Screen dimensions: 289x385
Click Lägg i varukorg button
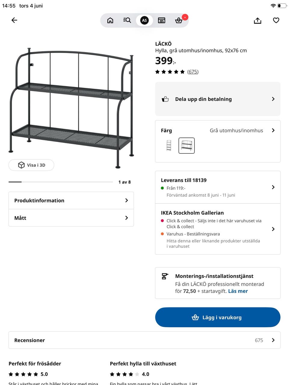(x=218, y=317)
